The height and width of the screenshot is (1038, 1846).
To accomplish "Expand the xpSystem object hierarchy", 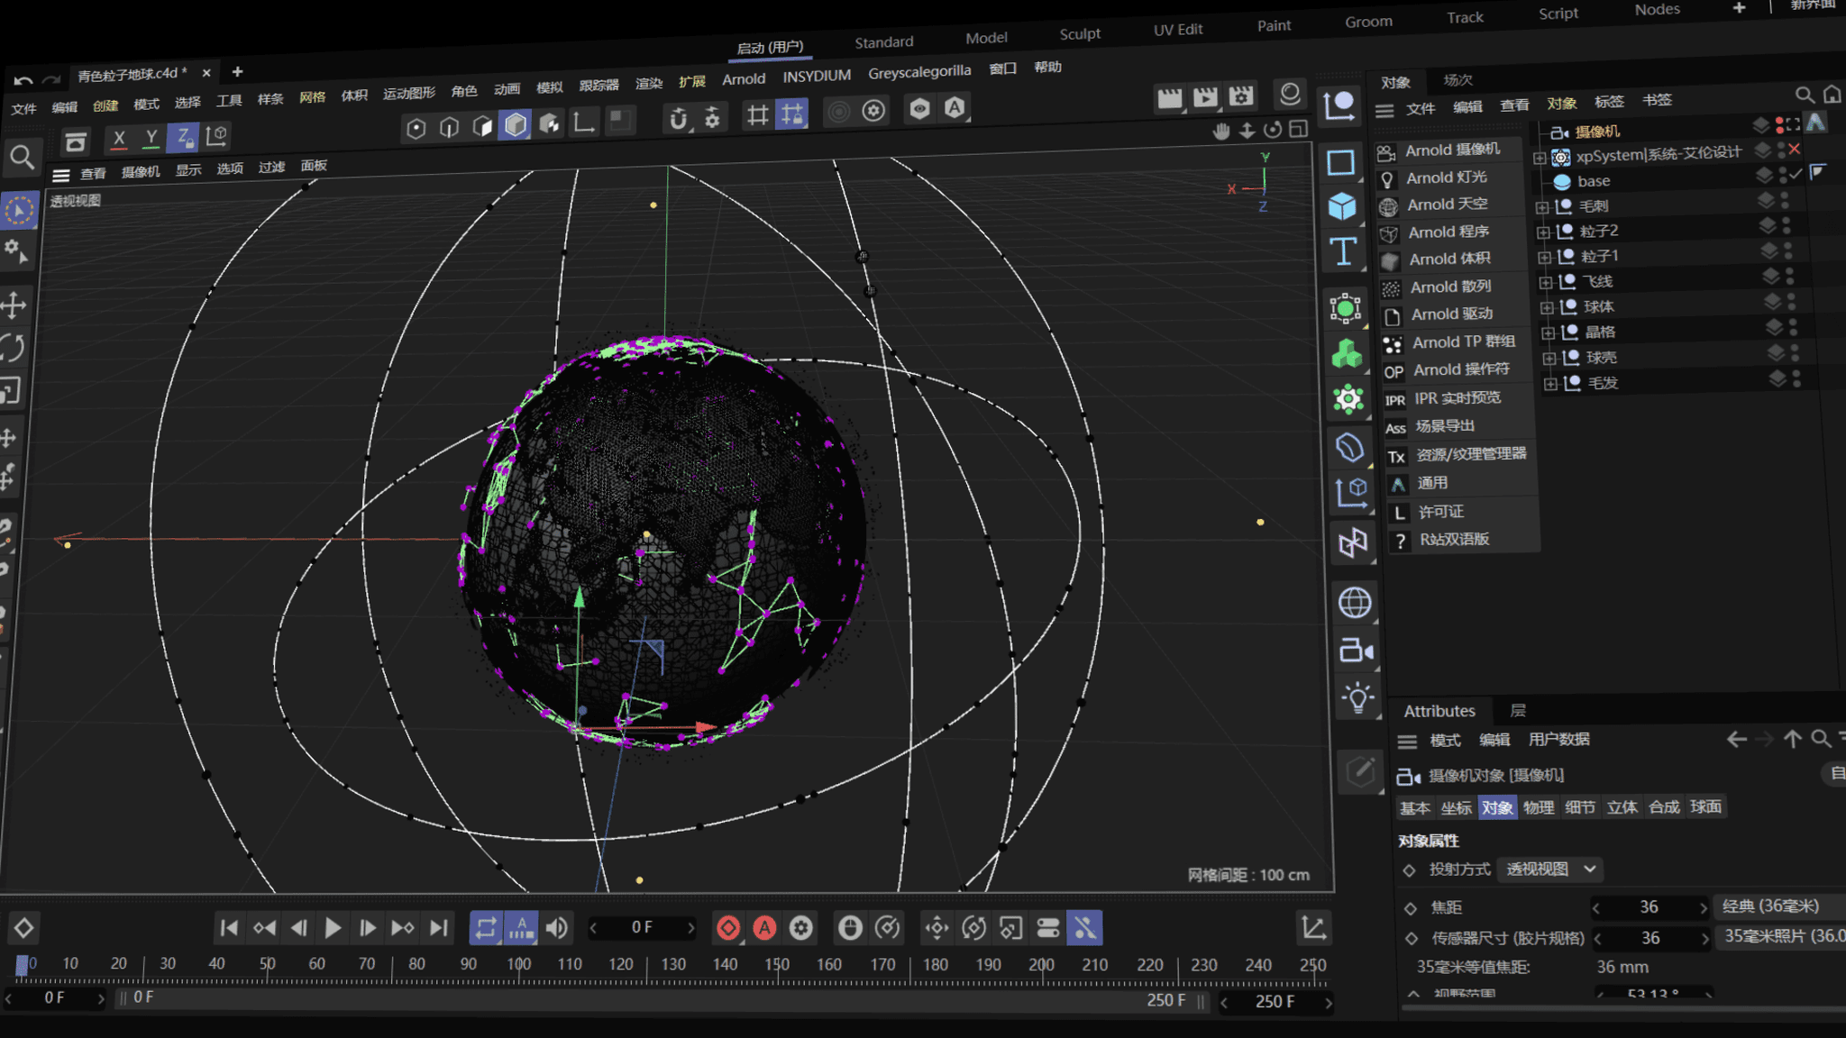I will 1539,158.
